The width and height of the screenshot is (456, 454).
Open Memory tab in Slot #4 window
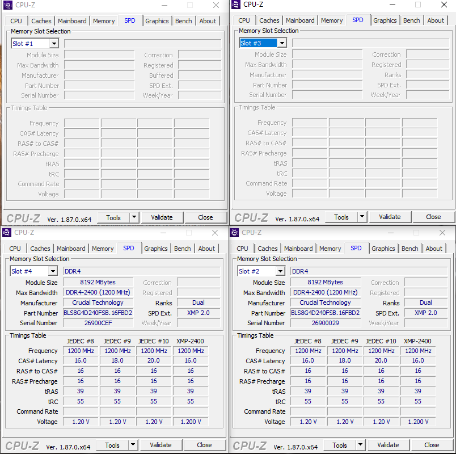point(103,249)
